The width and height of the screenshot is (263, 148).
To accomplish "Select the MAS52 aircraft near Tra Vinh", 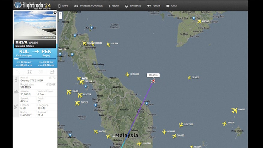I will pos(199,21).
